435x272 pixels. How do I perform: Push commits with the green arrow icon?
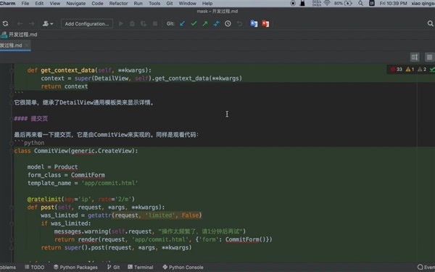205,24
